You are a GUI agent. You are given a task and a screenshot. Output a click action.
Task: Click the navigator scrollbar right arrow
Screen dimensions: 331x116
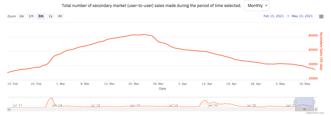[x=316, y=109]
